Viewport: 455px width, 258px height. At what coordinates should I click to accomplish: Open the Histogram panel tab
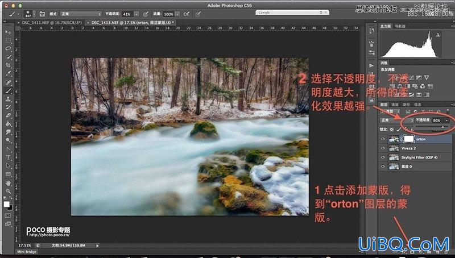pos(386,26)
